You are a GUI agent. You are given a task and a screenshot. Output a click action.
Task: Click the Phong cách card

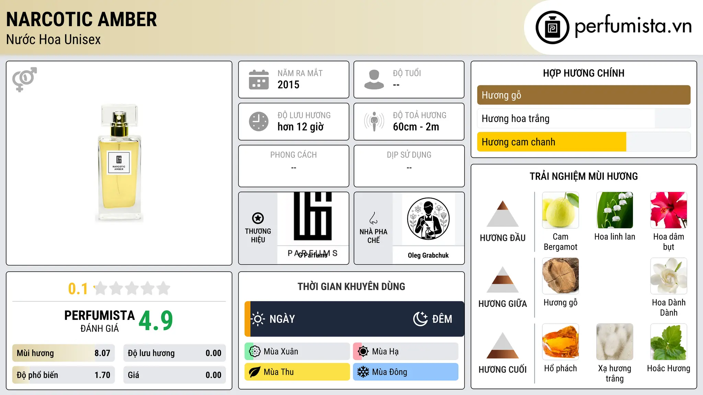point(293,166)
